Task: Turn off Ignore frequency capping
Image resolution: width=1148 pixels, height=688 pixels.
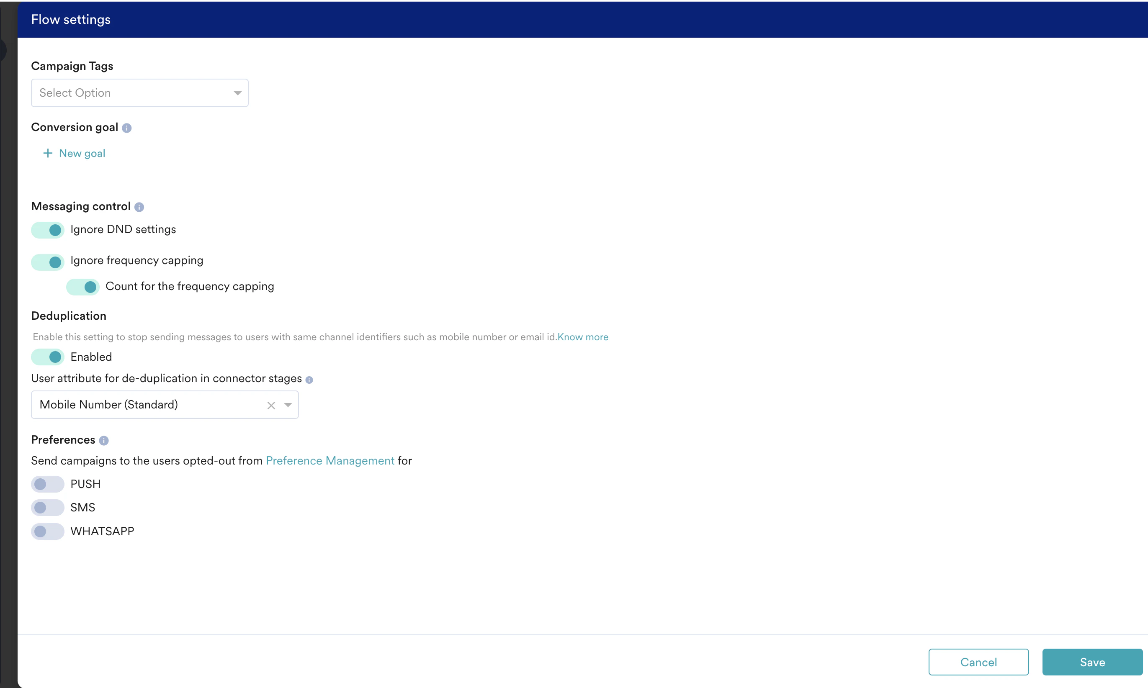Action: [x=47, y=262]
